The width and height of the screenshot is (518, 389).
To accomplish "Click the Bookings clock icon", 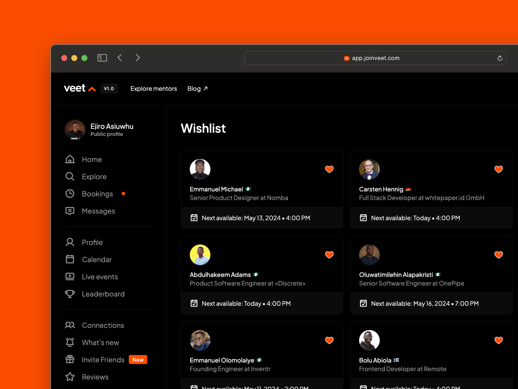I will coord(70,194).
